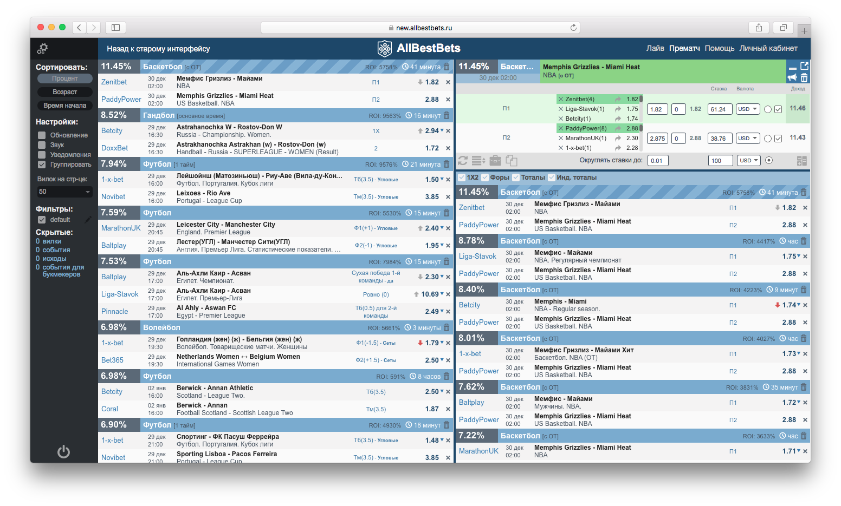Click arrow icon next to MarathonUK(1) 2.30
The height and width of the screenshot is (506, 841).
[x=618, y=138]
